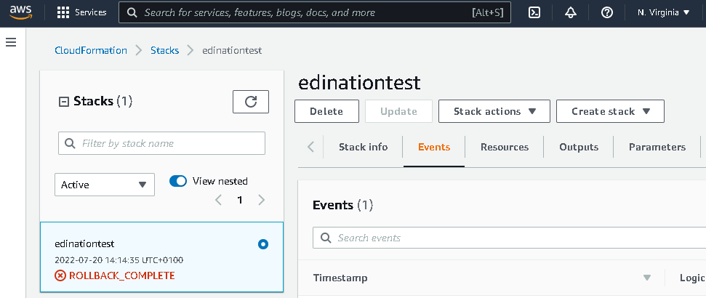Viewport: 706px width, 298px height.
Task: Expand the Create stack dropdown
Action: tap(610, 111)
